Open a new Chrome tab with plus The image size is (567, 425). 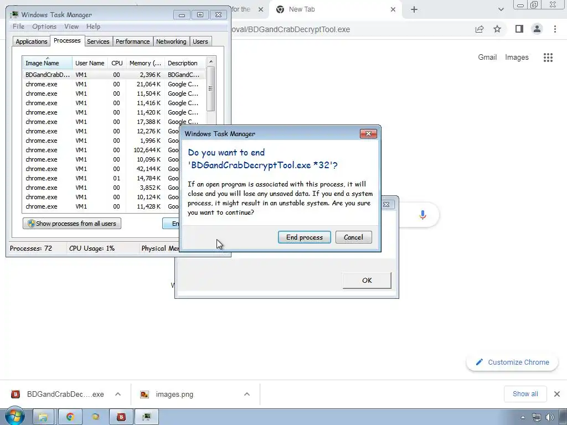[414, 9]
